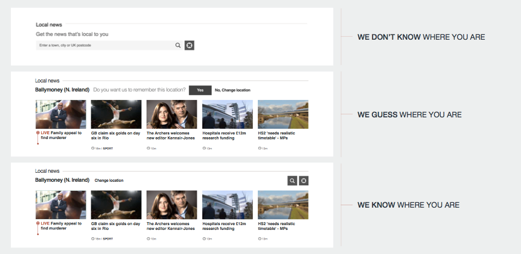Click GB claim six golds headline, known-location panel
Image resolution: width=521 pixels, height=254 pixels.
(x=116, y=226)
